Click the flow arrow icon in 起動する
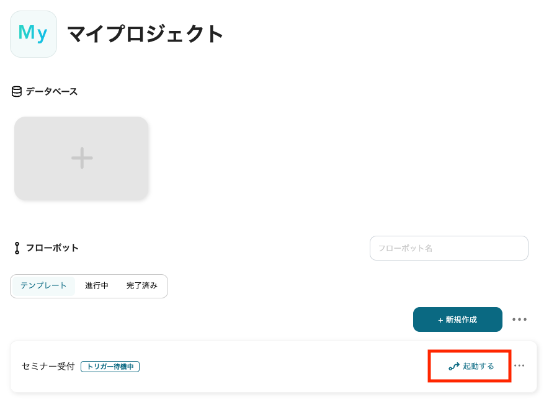Image resolution: width=549 pixels, height=415 pixels. coord(453,367)
